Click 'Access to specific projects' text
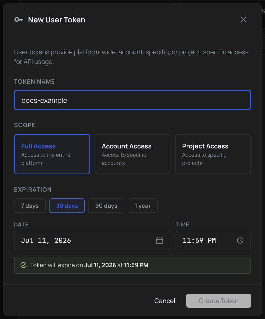265x319 pixels. (x=204, y=159)
